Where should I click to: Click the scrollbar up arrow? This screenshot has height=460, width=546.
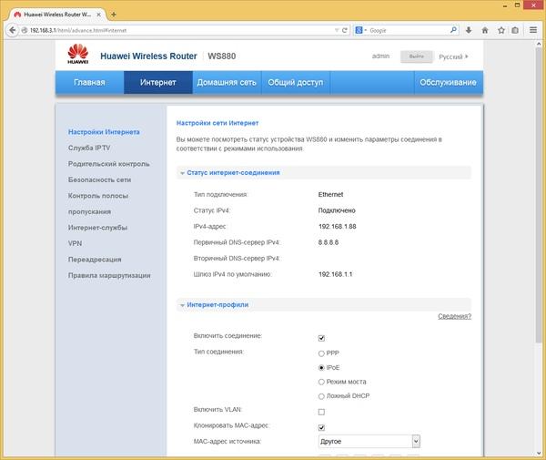pyautogui.click(x=539, y=44)
